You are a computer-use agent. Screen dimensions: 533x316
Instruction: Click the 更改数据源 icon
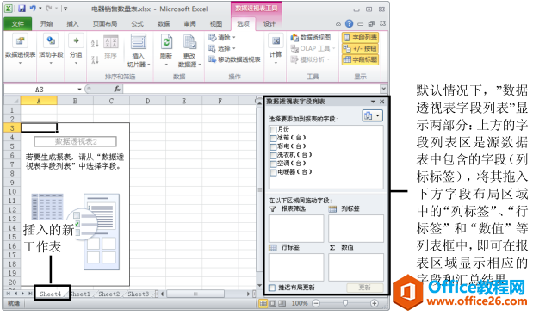(x=189, y=42)
